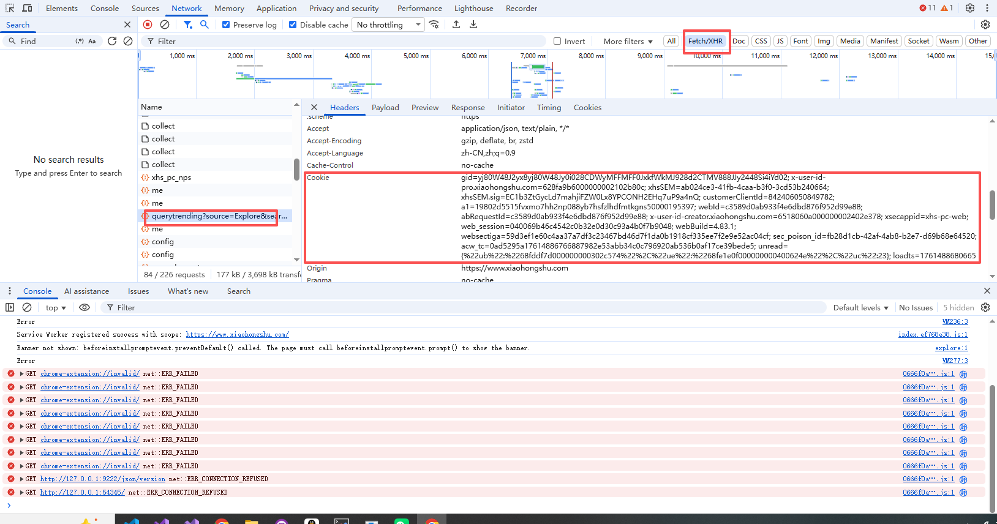Enable the Invert filter checkbox

click(557, 41)
